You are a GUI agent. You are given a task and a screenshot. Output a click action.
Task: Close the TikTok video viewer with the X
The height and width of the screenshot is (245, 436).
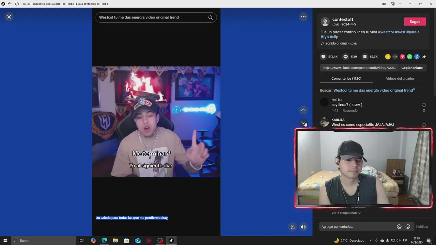9,17
